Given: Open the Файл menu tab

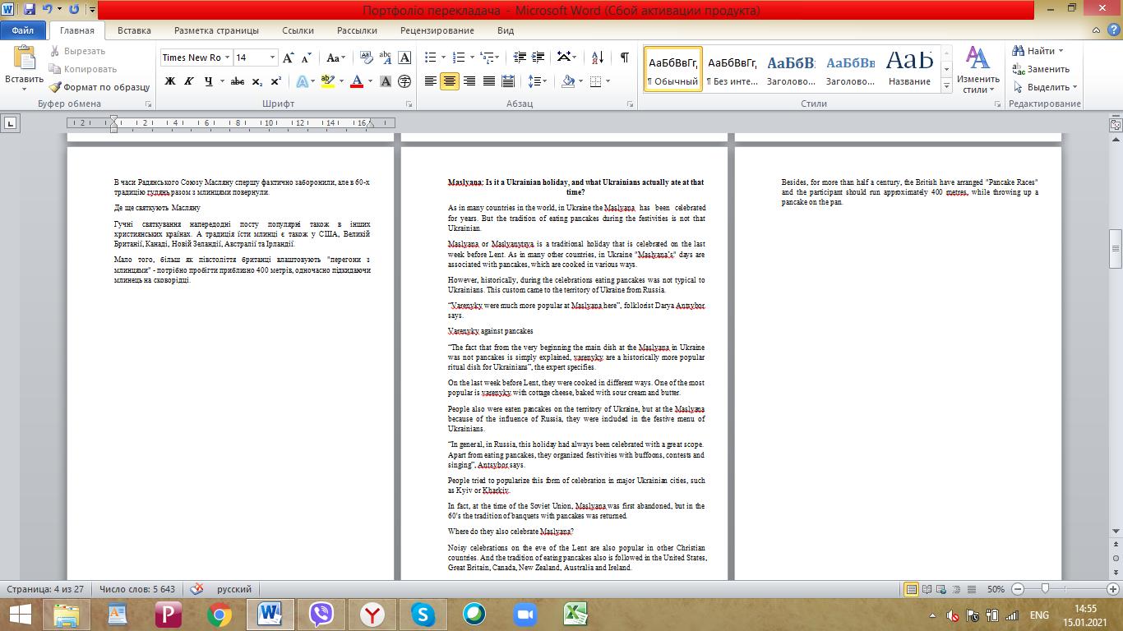Looking at the screenshot, I should [23, 30].
